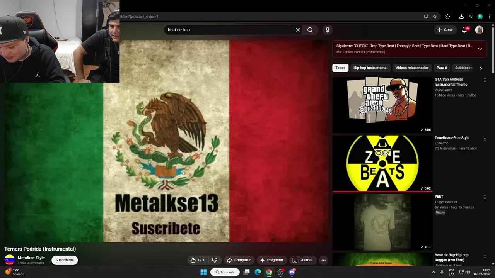Bookmark this page with star icon
The image size is (495, 278).
(x=435, y=17)
